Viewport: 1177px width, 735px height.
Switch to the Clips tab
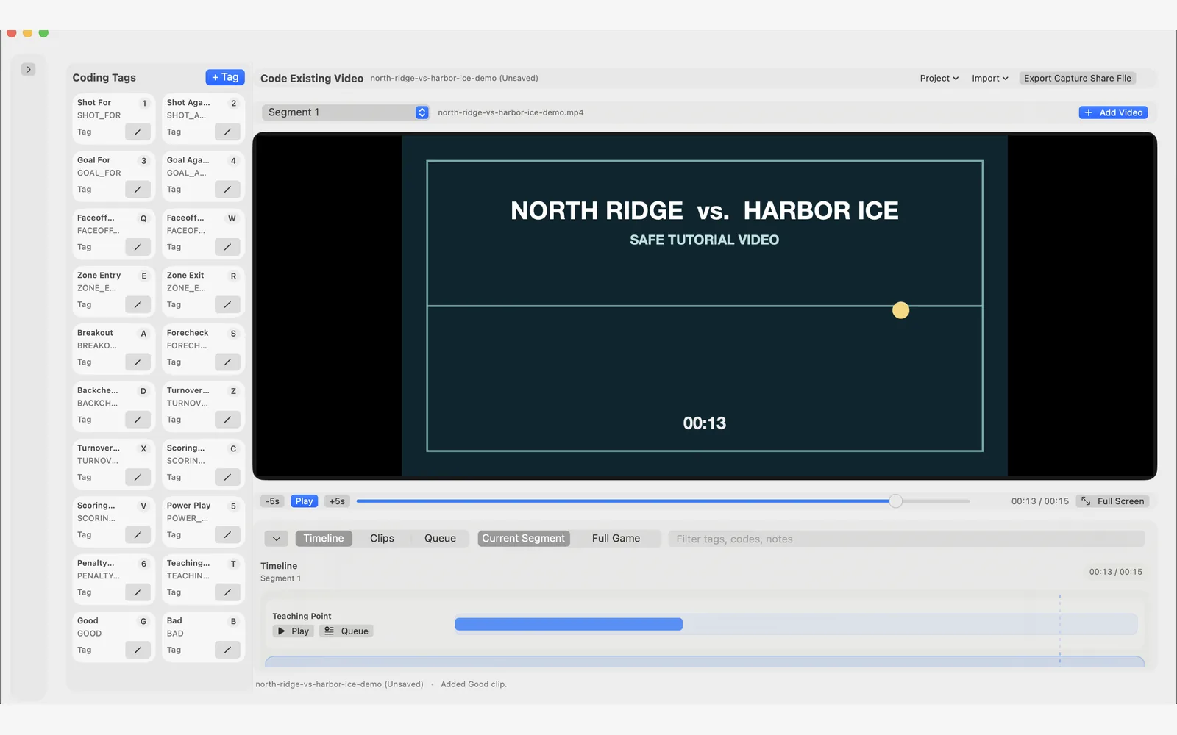382,538
